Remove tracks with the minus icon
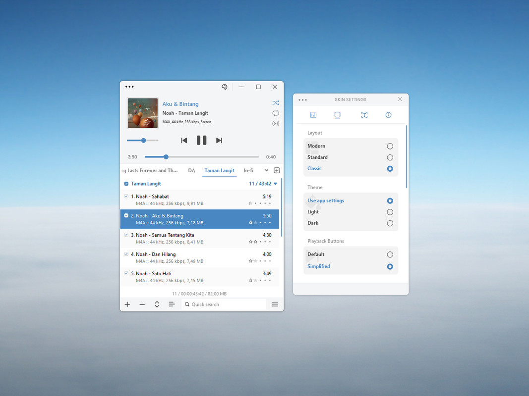This screenshot has height=396, width=529. point(142,304)
